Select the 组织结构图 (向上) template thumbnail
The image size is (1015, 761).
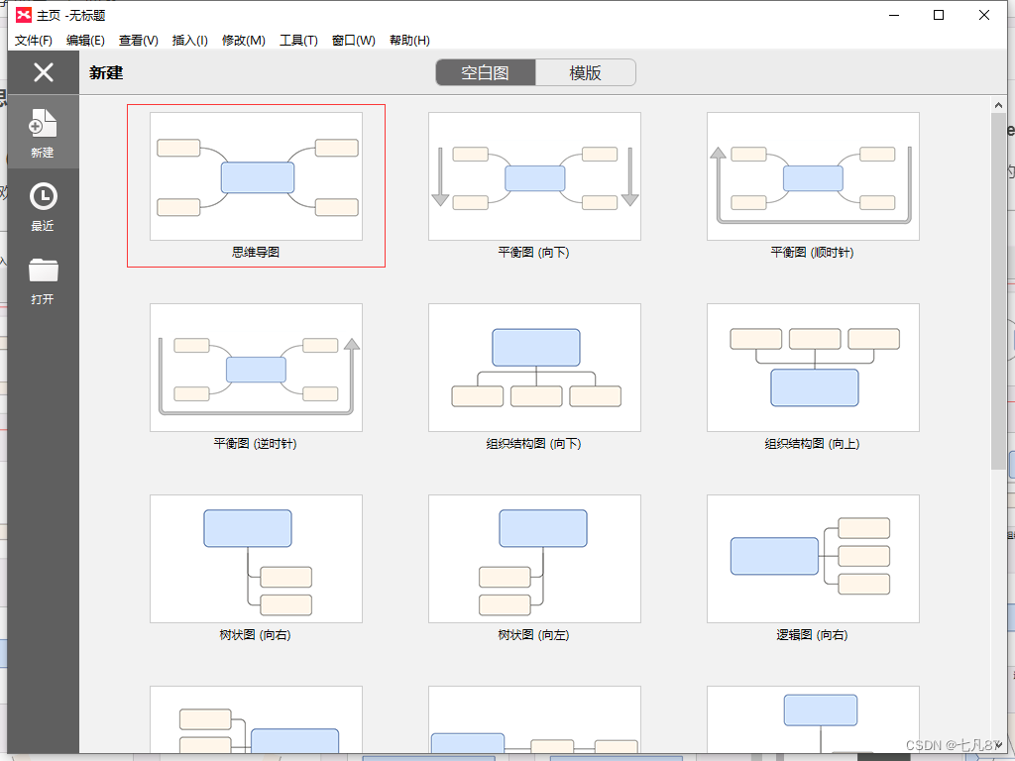(x=813, y=368)
